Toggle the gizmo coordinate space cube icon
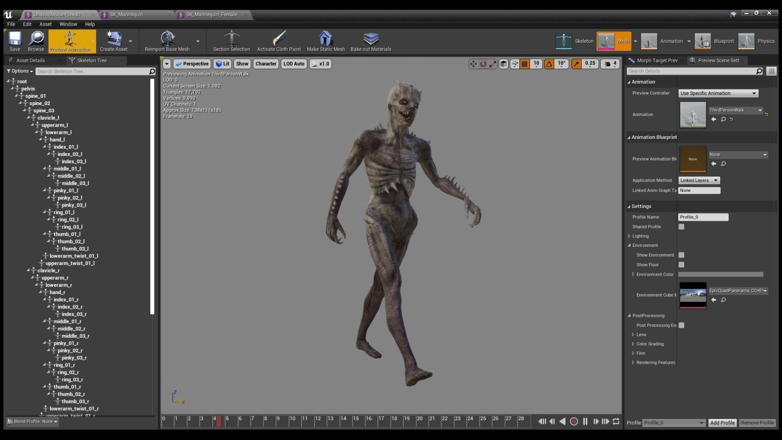Screen dimensions: 782x440 point(504,64)
